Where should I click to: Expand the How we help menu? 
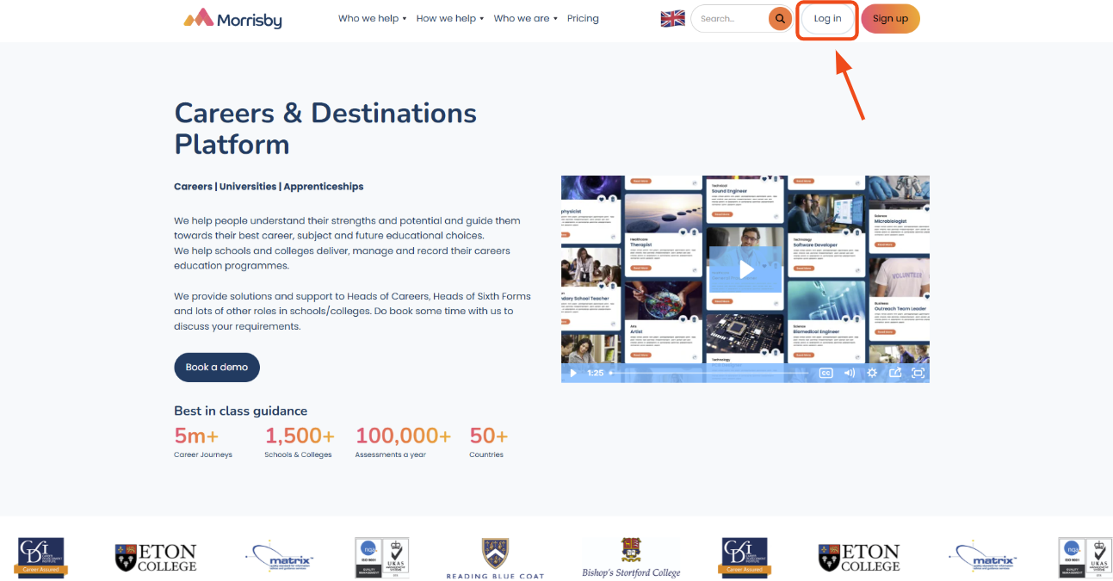pos(450,18)
